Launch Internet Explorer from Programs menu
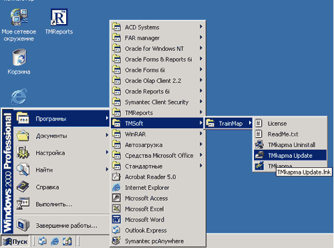This screenshot has height=248, width=334. [158, 187]
